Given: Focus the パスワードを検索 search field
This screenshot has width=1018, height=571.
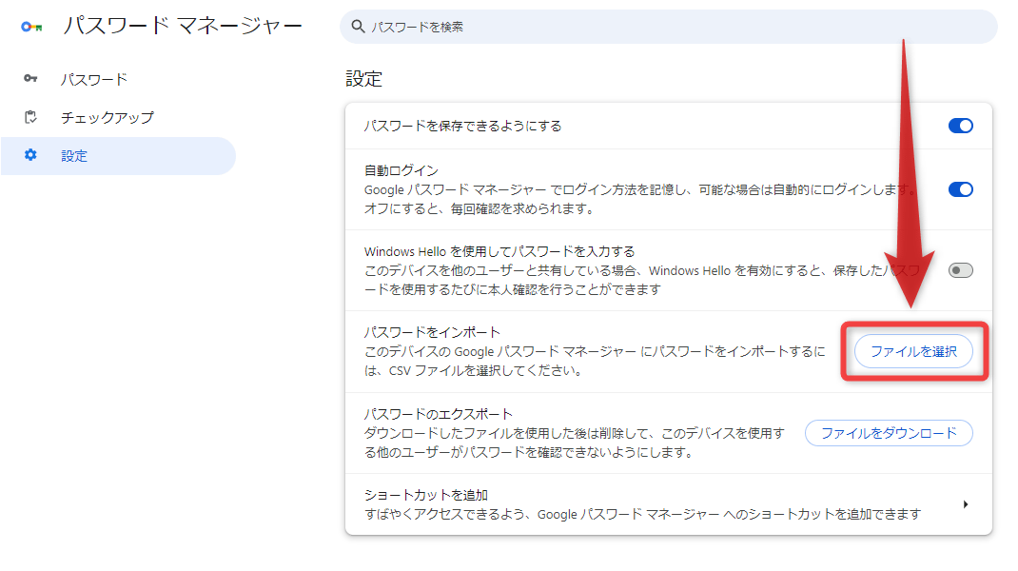Looking at the screenshot, I should pos(668,27).
